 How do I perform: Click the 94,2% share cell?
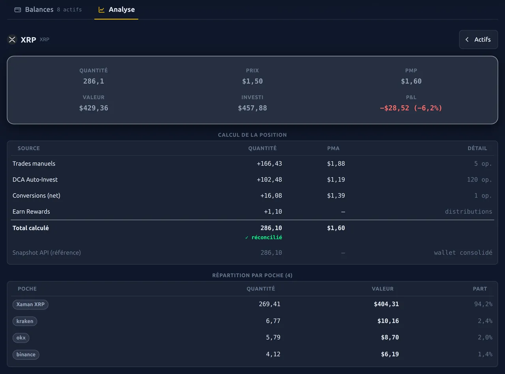[x=483, y=304]
